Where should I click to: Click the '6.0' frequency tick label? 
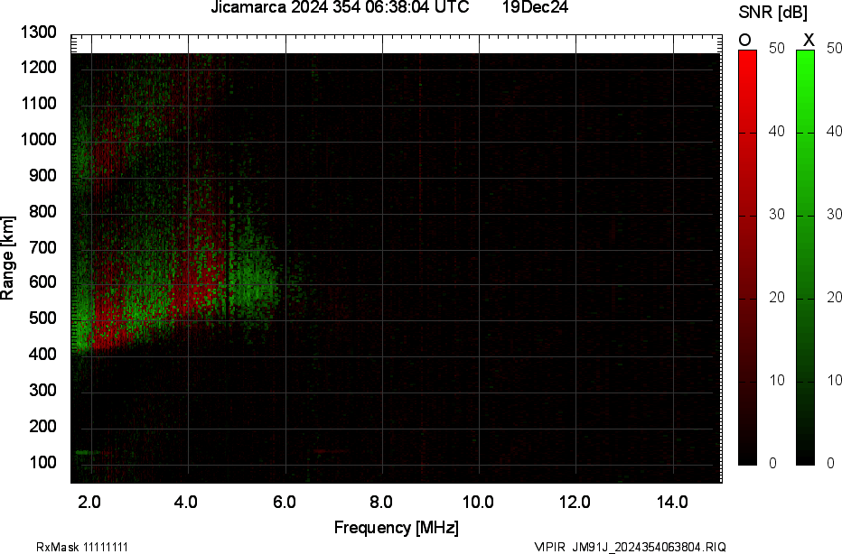coord(284,502)
